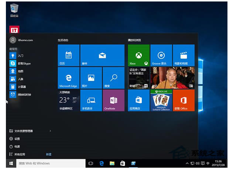Image resolution: width=233 pixels, height=171 pixels.
Task: Click the 播放和浏览 tile group heading
Action: pos(134,40)
